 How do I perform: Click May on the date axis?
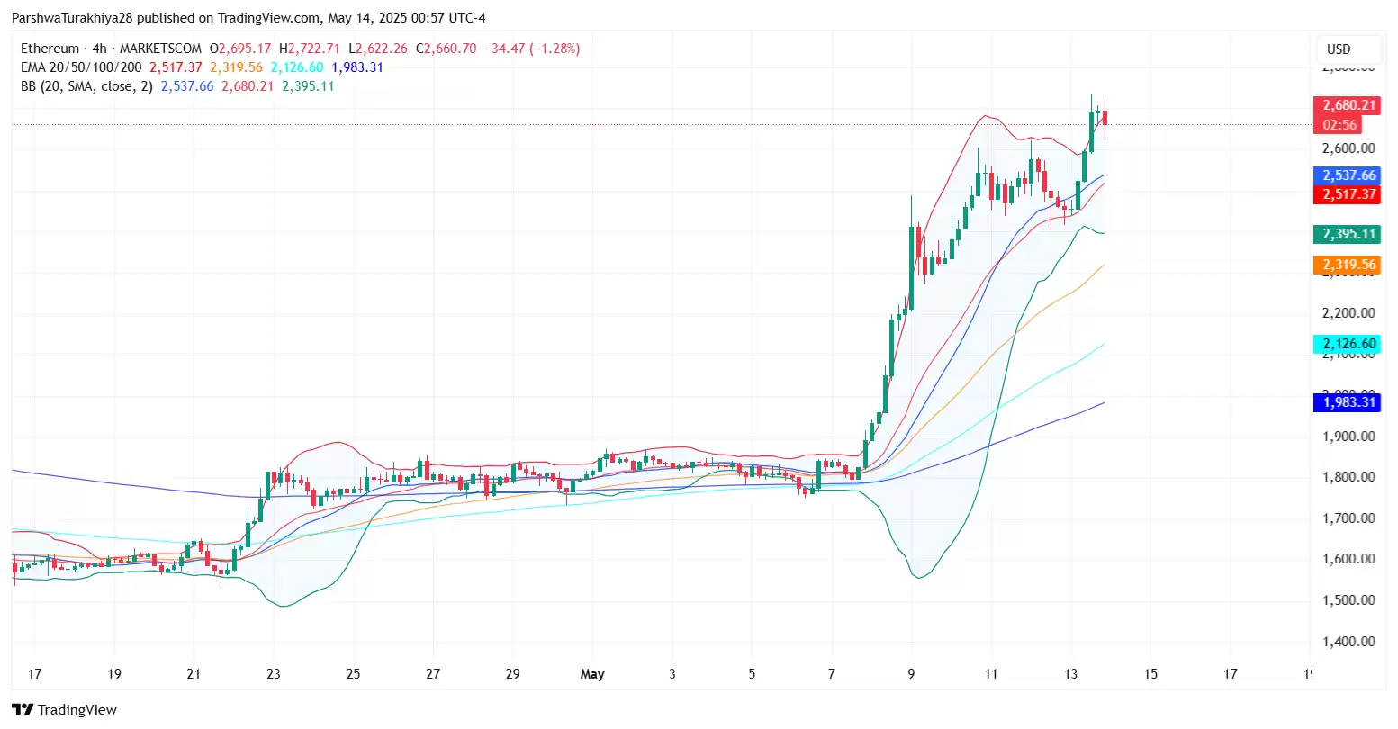click(x=592, y=673)
